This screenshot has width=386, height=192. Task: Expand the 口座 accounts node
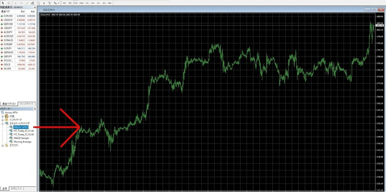pos(3,116)
